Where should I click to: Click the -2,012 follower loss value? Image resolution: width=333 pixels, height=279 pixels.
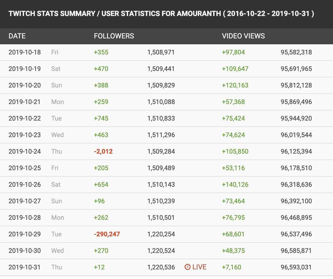(103, 152)
